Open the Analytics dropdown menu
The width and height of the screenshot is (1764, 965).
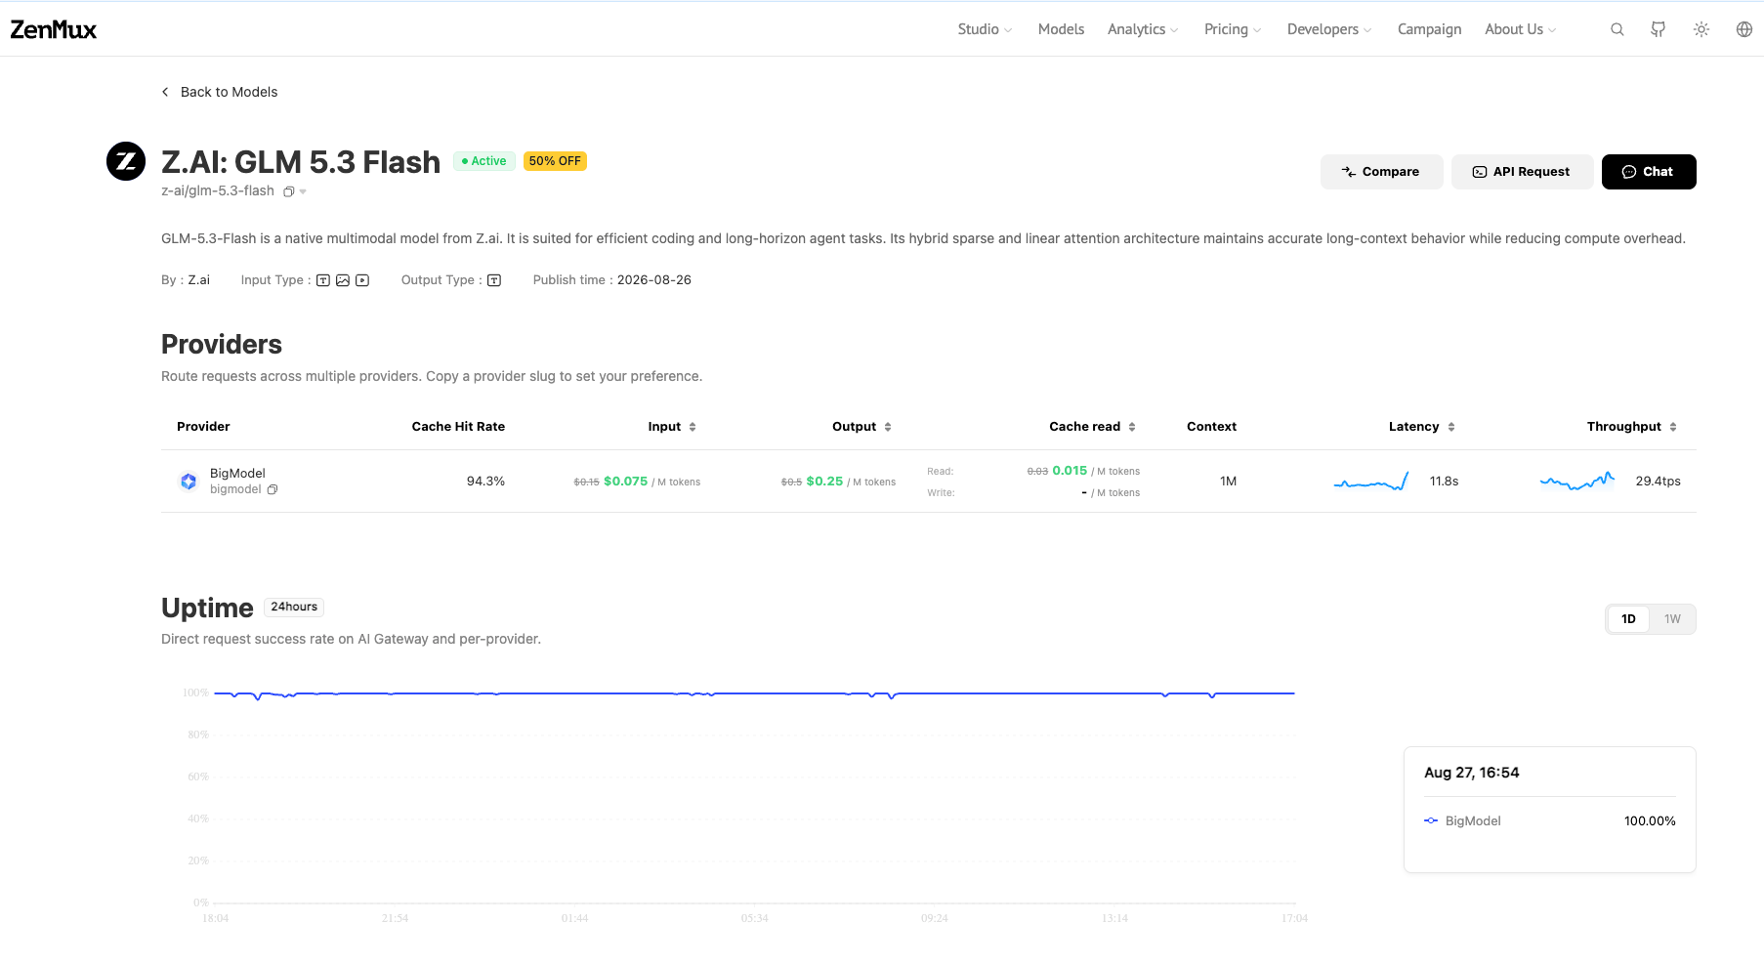tap(1143, 29)
